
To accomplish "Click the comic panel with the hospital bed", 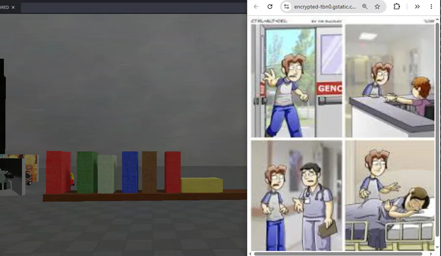I will pyautogui.click(x=390, y=196).
